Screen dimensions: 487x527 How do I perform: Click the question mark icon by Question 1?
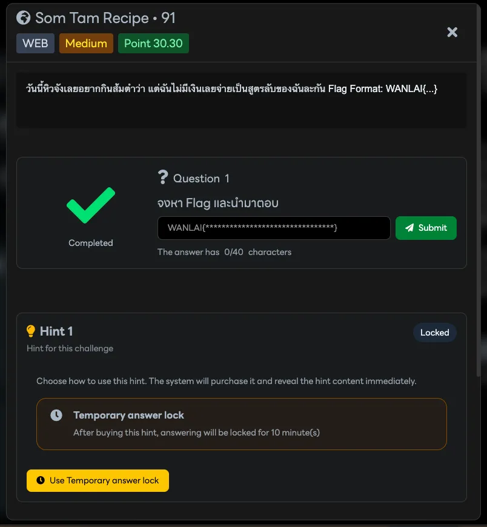click(162, 177)
